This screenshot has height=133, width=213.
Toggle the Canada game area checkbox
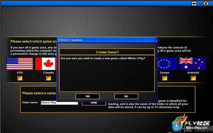(x=48, y=78)
